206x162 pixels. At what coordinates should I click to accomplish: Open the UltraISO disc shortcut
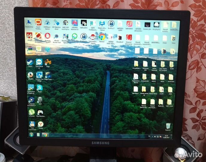[31, 76]
